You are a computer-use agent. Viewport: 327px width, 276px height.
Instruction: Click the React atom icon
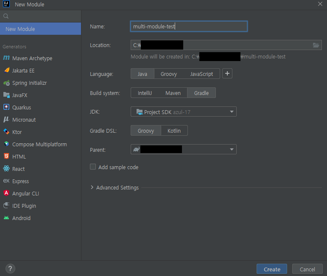pyautogui.click(x=6, y=168)
